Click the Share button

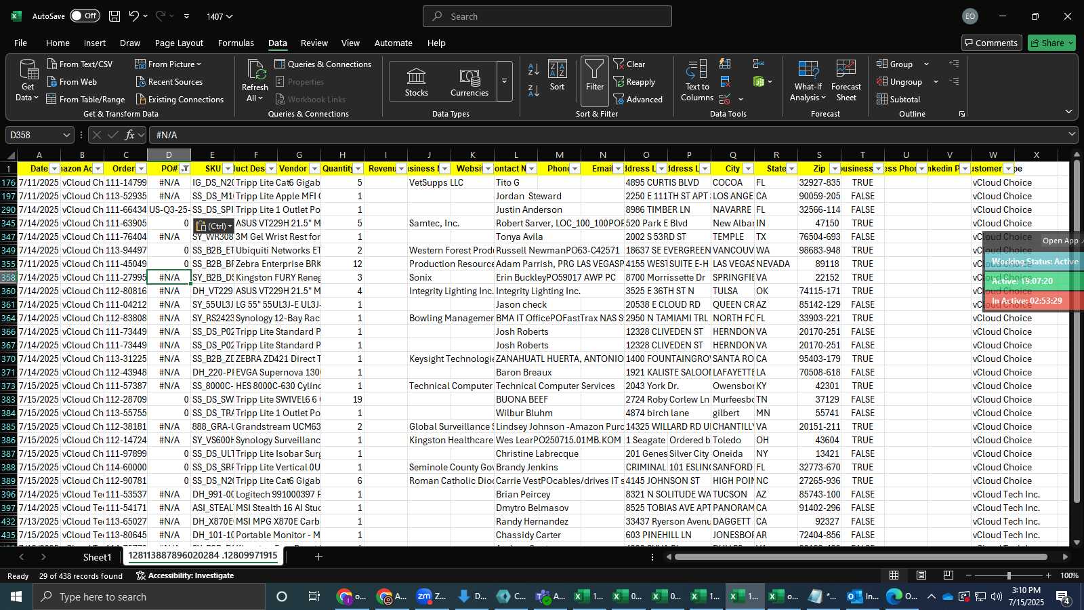pos(1051,43)
